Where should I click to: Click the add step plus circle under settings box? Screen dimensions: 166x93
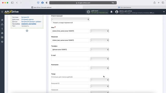(27, 31)
